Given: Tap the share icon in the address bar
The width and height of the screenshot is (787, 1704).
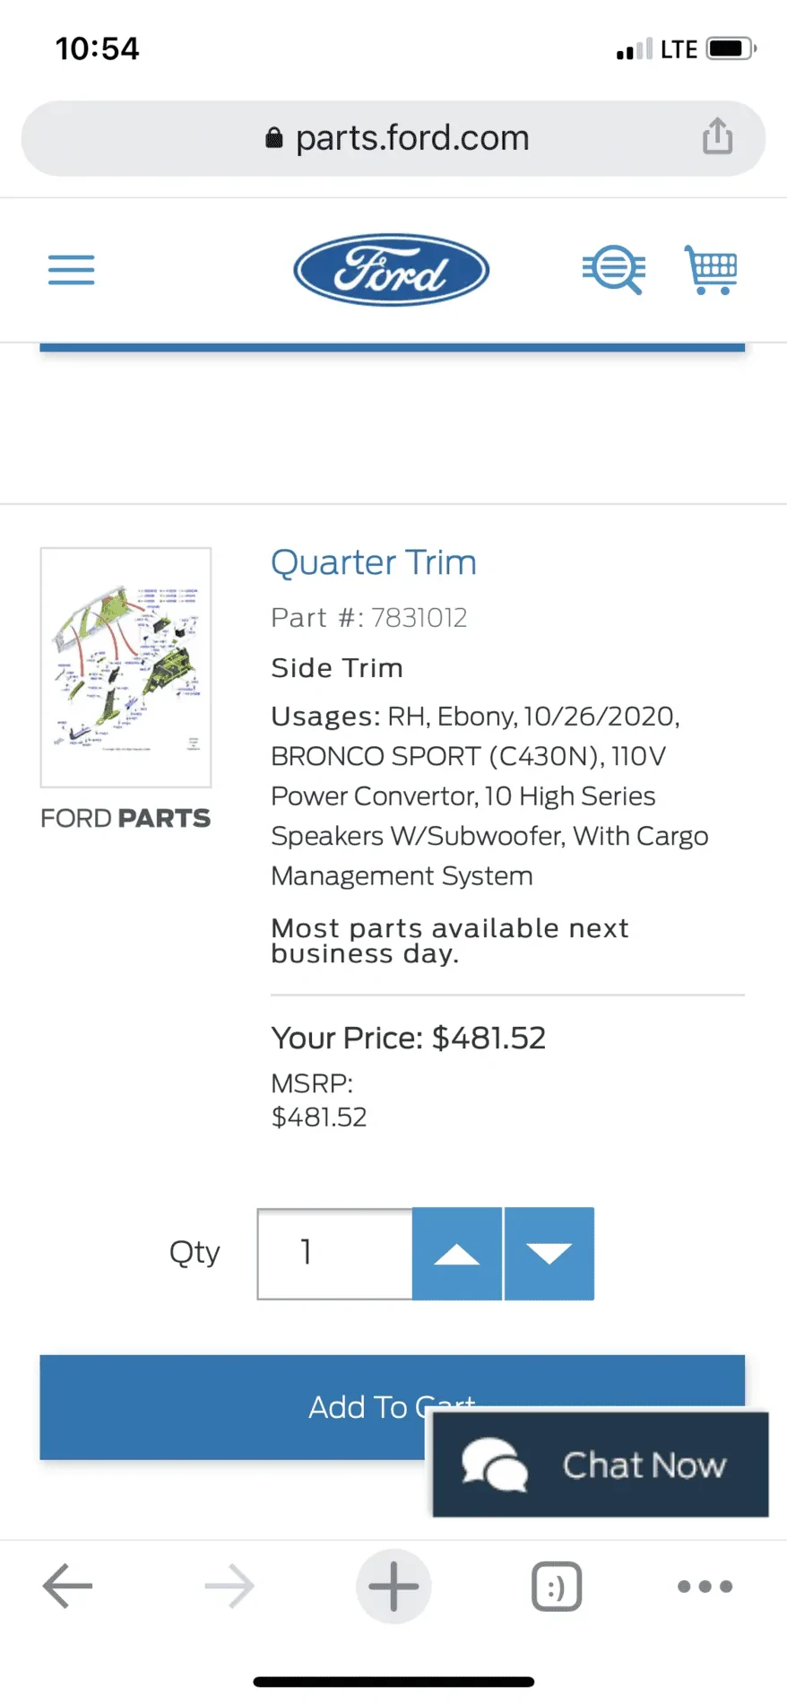Looking at the screenshot, I should click(716, 137).
